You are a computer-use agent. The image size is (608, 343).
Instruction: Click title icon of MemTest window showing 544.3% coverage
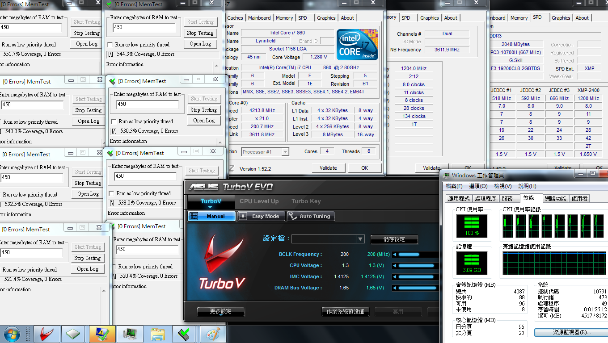(109, 4)
